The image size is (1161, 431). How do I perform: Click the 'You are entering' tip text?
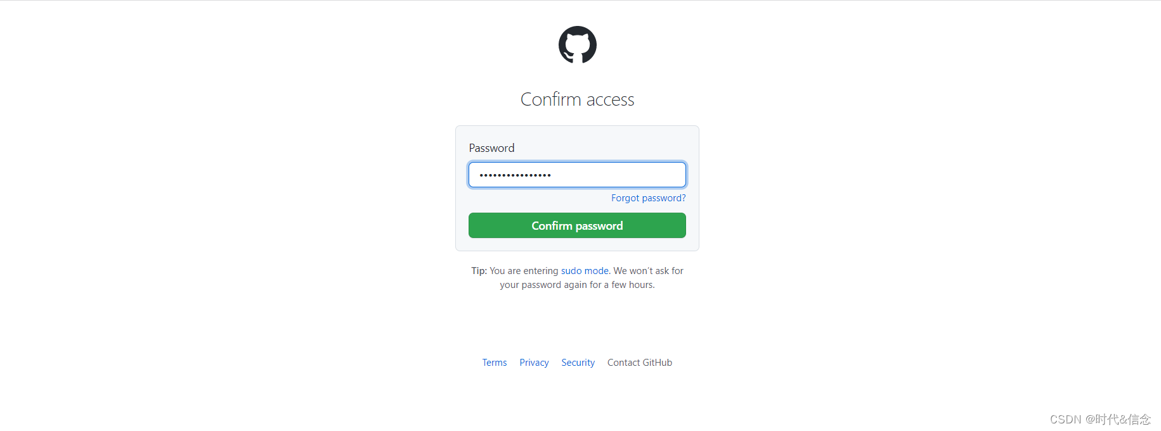(524, 271)
